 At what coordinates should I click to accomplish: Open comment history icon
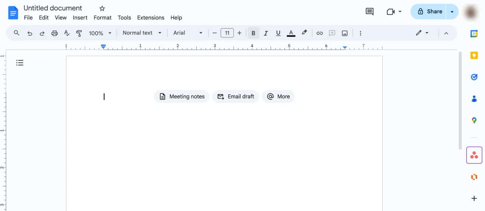369,11
